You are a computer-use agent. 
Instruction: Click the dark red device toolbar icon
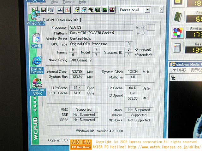click(x=112, y=10)
